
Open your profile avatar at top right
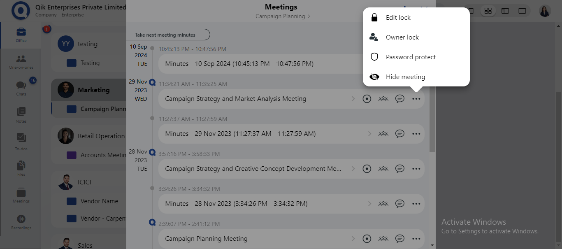pos(545,11)
